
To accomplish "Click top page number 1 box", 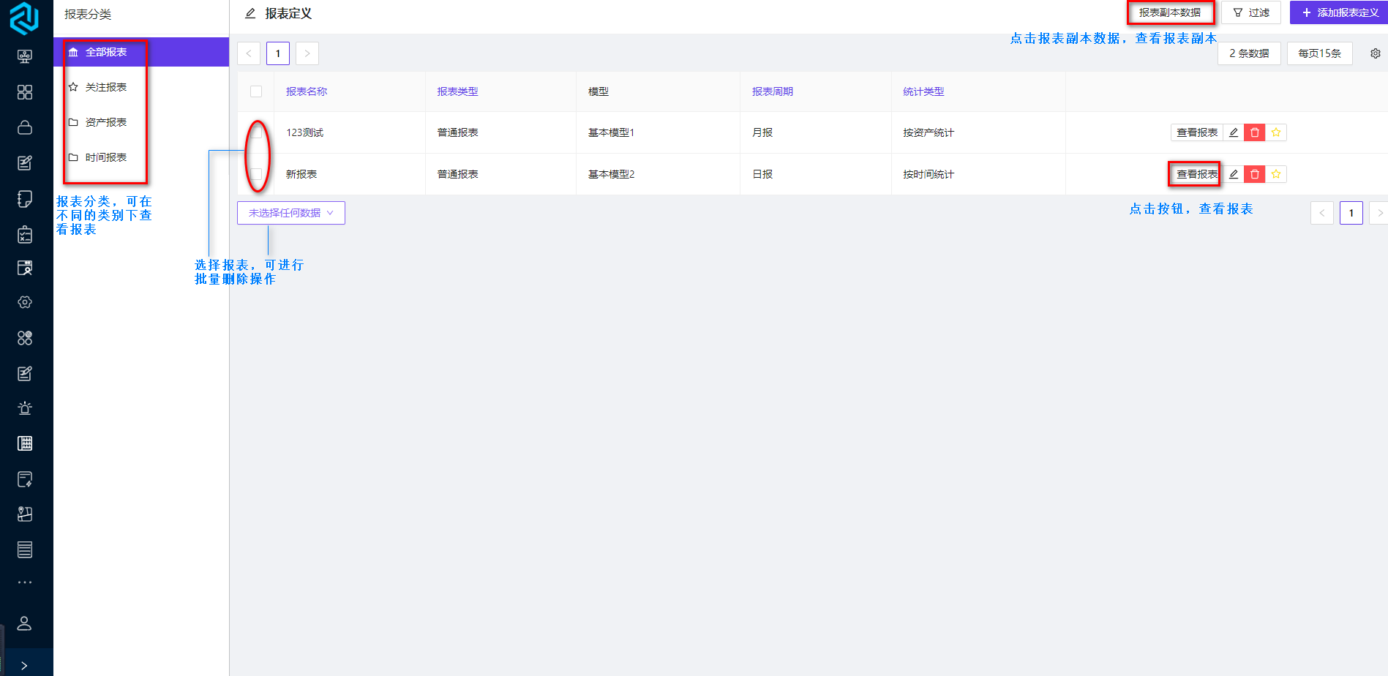I will [278, 53].
